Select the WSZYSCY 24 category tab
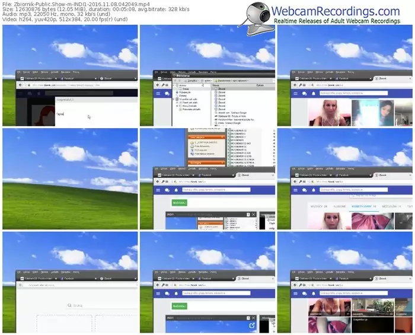The width and height of the screenshot is (415, 335). (x=319, y=206)
